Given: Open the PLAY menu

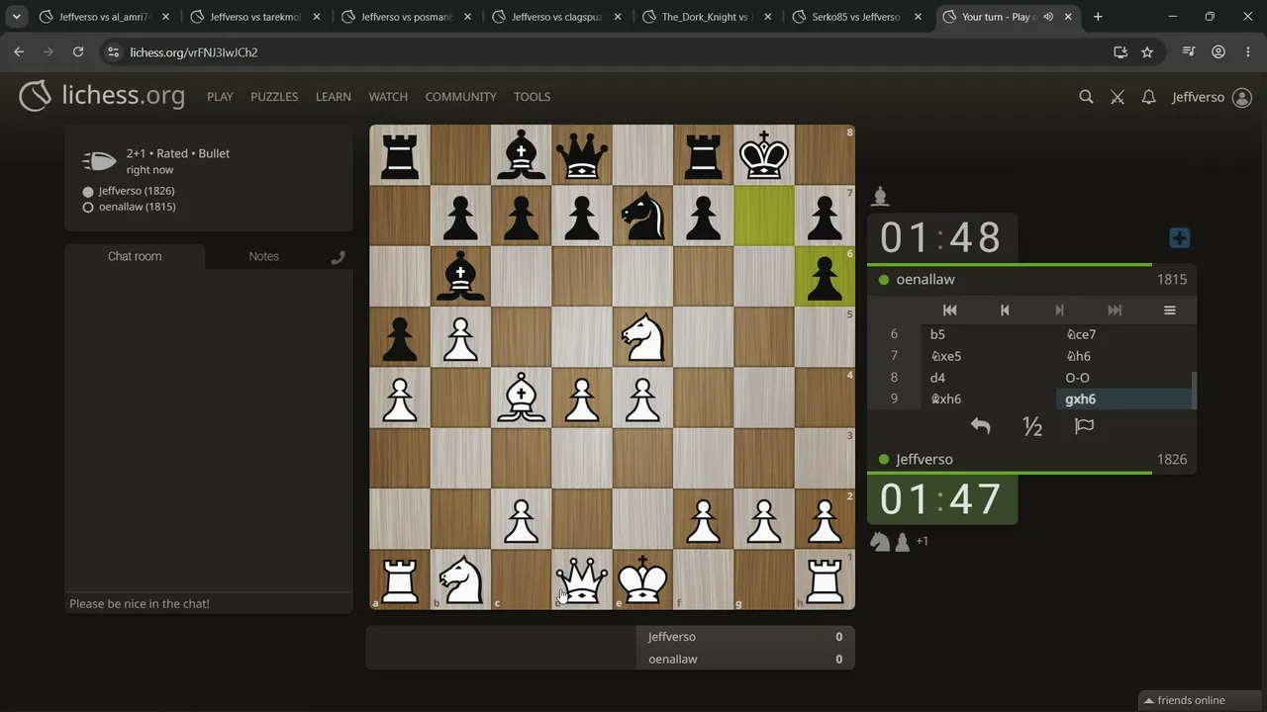Looking at the screenshot, I should [x=220, y=97].
